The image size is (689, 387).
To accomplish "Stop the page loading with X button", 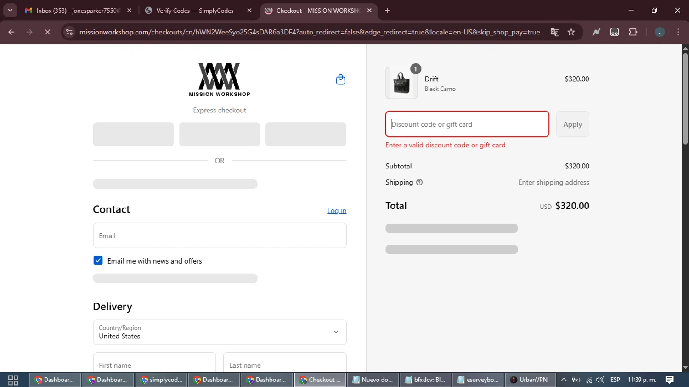I will click(x=47, y=32).
